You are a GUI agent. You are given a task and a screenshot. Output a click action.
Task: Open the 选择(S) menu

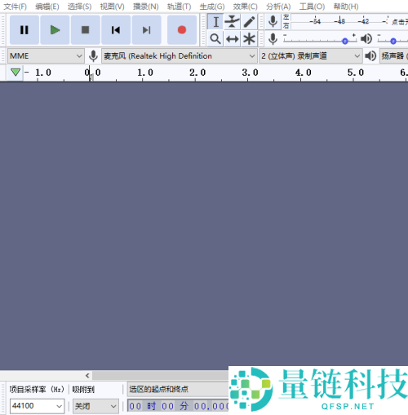80,7
